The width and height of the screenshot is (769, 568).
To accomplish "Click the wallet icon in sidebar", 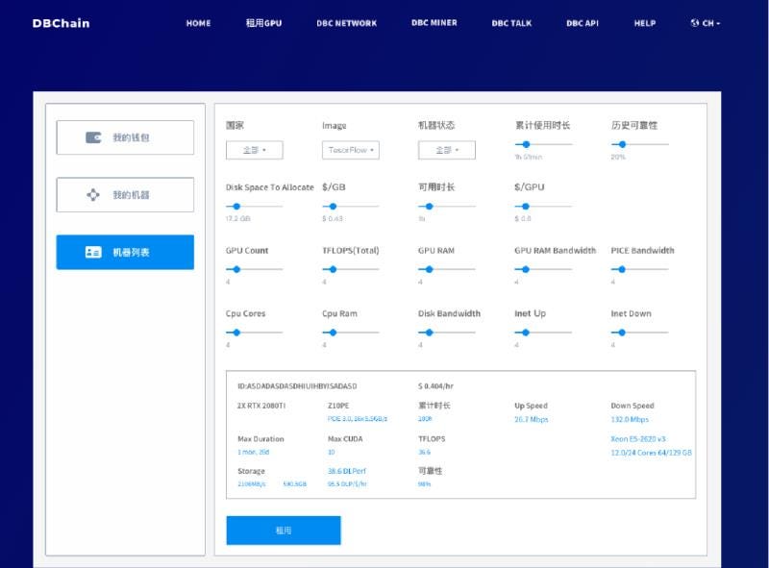I will [x=93, y=137].
